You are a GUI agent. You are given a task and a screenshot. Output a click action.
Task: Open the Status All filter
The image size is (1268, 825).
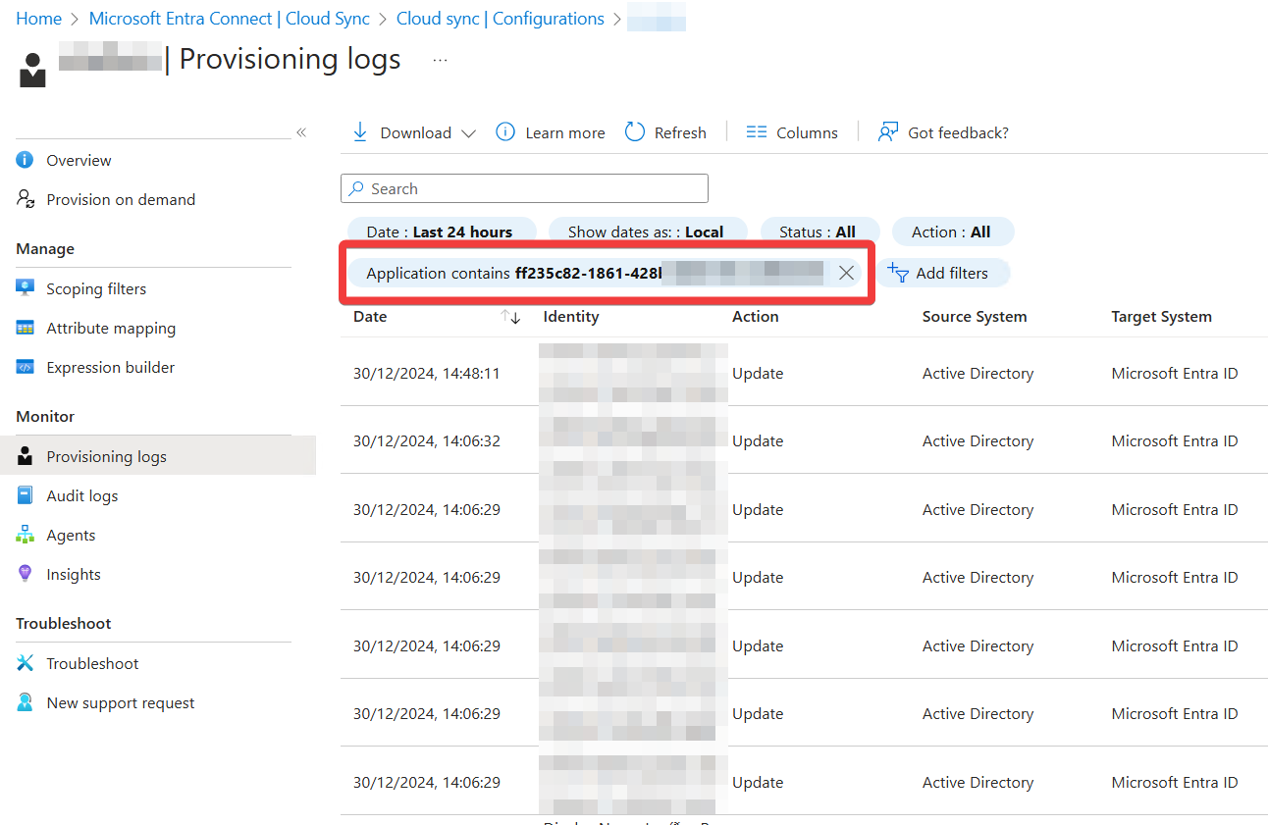click(820, 232)
